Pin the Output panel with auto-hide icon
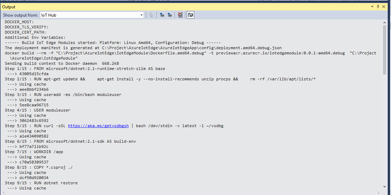 [378, 7]
